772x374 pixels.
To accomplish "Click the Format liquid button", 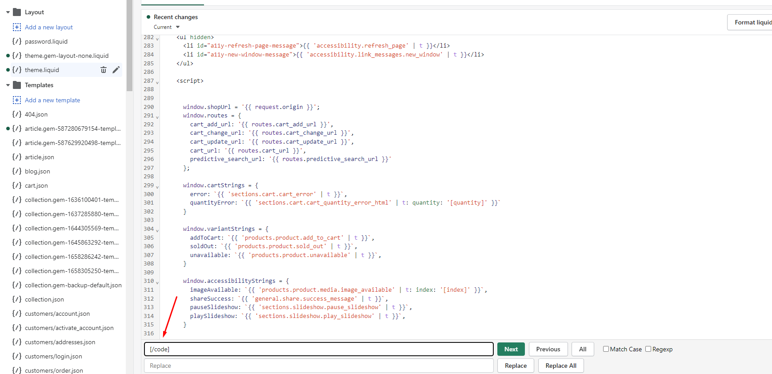I will [752, 22].
